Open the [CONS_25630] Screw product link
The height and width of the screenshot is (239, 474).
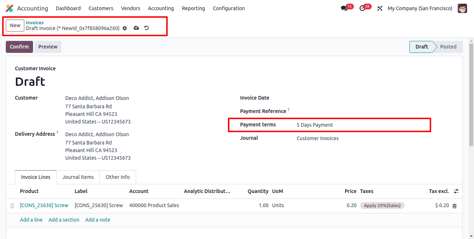(x=44, y=205)
